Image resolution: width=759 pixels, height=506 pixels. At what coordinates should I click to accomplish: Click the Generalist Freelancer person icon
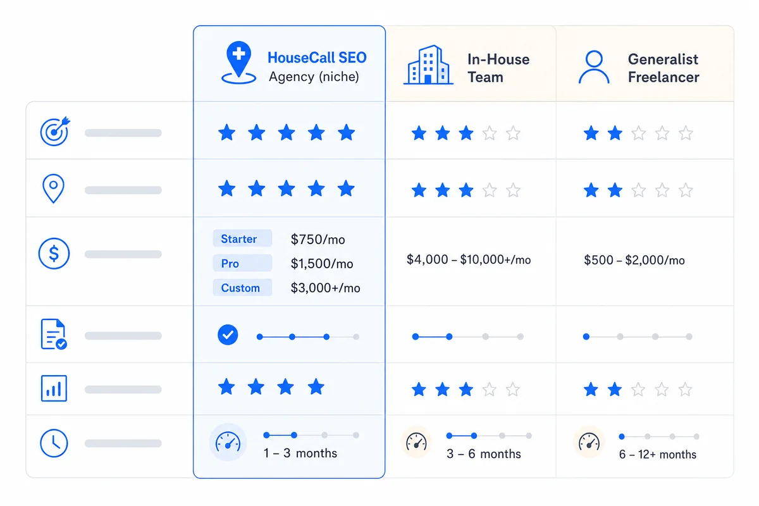point(594,67)
